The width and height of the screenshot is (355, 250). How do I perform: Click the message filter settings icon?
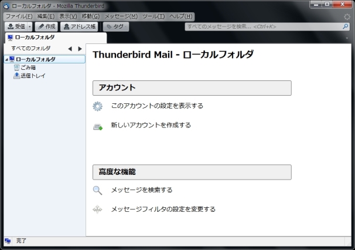point(98,209)
